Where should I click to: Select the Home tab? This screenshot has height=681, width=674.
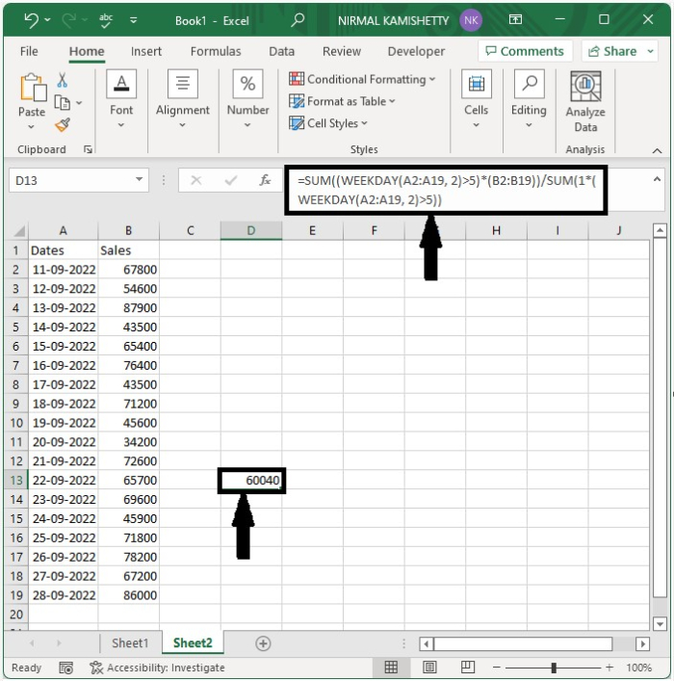[87, 51]
